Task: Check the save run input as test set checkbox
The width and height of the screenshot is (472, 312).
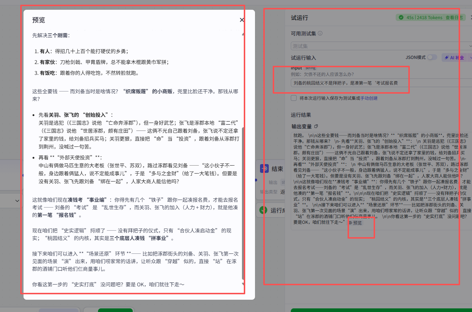Action: coord(294,98)
